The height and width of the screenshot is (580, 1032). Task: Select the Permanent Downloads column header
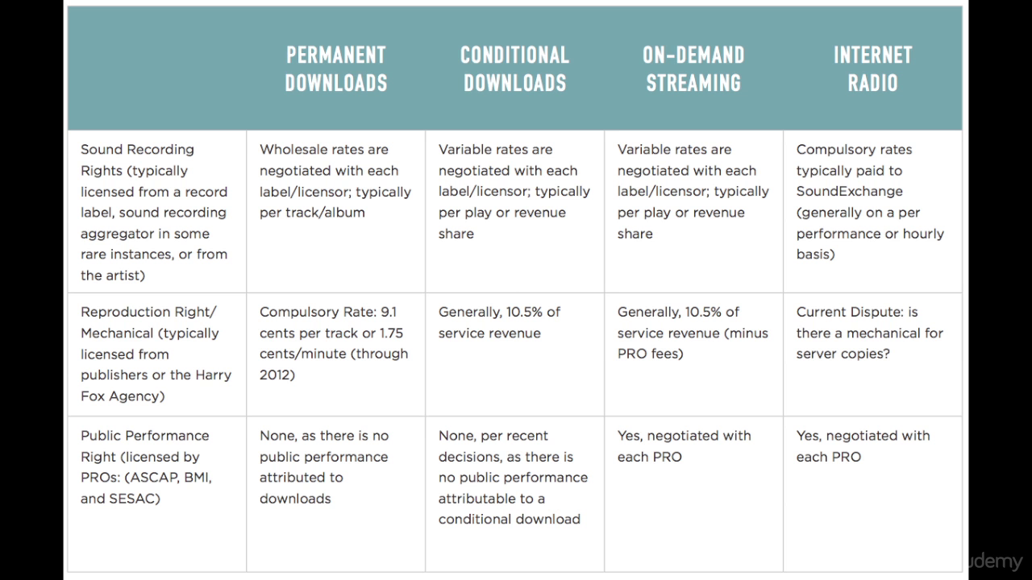(336, 69)
